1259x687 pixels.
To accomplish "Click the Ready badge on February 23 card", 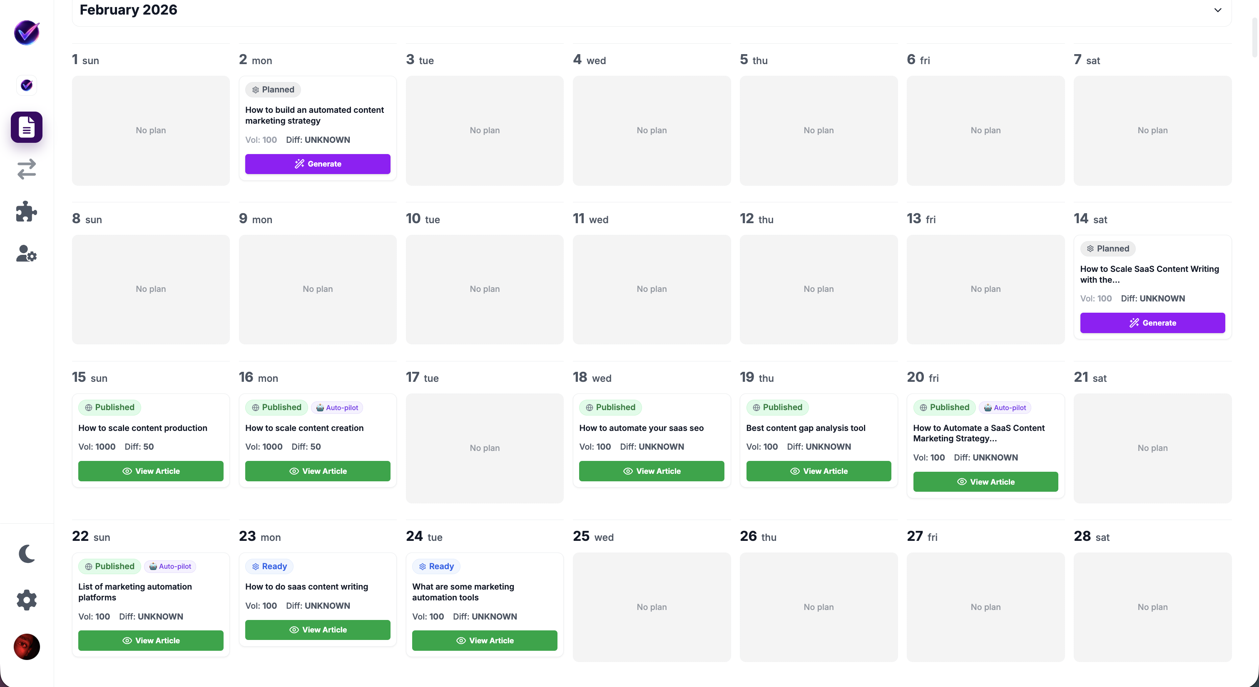I will coord(269,566).
